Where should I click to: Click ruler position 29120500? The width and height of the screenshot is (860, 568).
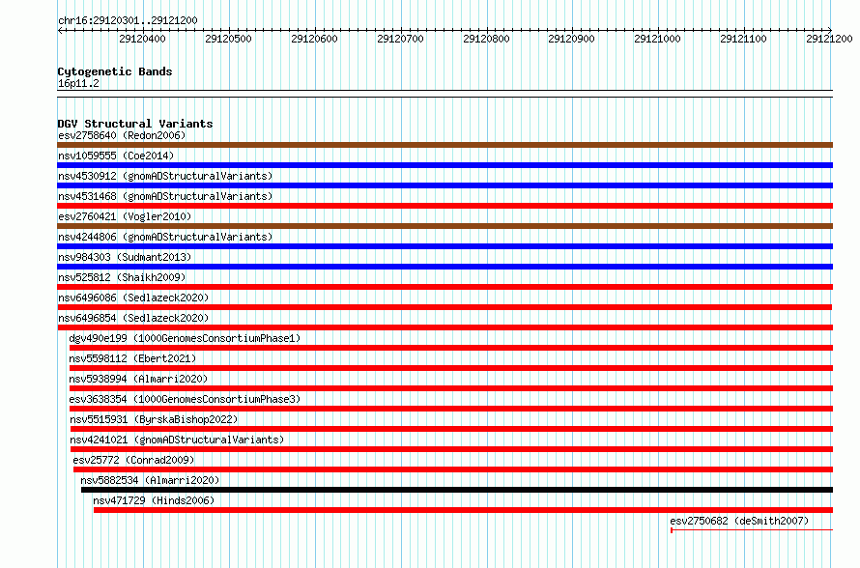[228, 39]
